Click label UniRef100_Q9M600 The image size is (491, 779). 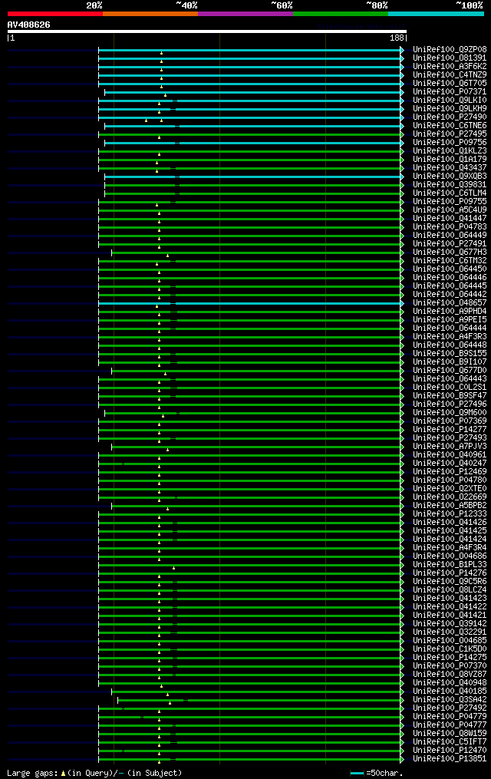[x=450, y=412]
